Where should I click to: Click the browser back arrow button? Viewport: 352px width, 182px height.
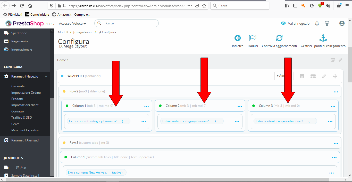click(x=5, y=6)
